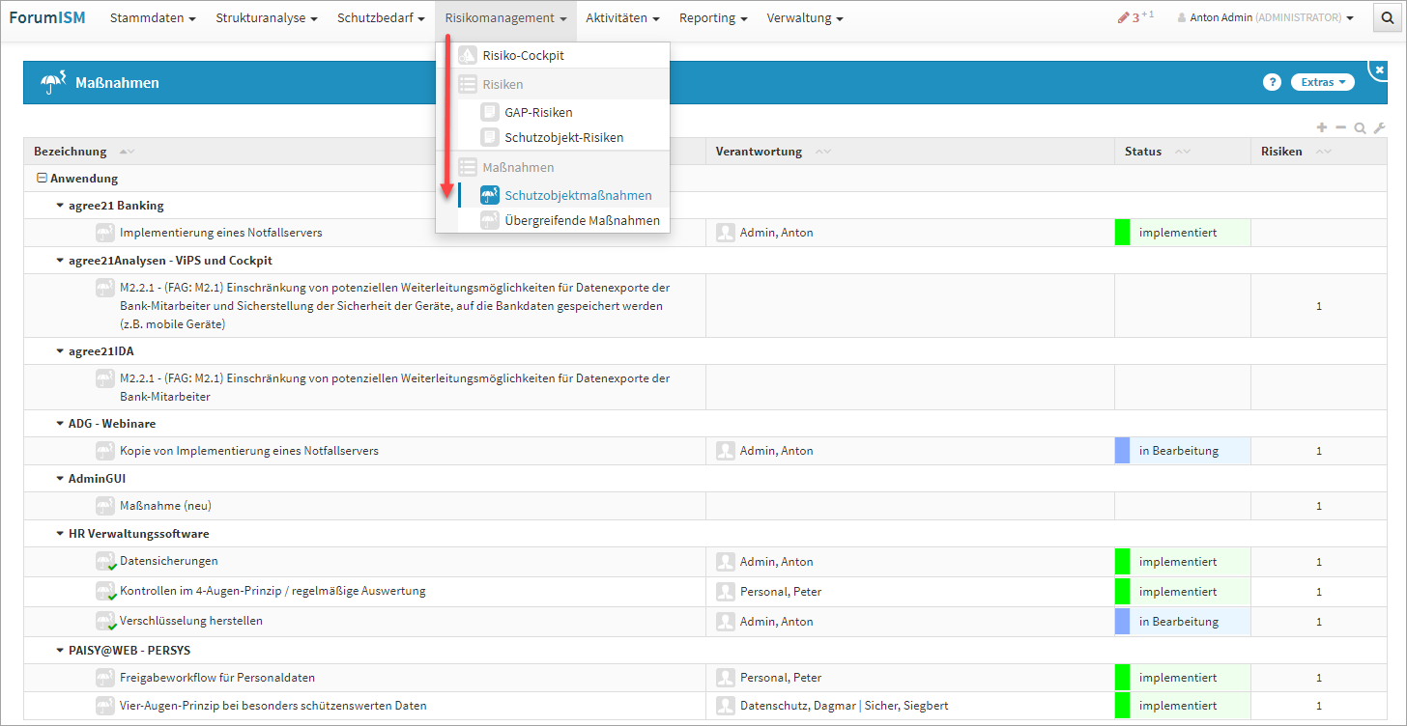Click the minus icon to collapse all rows

(x=1340, y=127)
